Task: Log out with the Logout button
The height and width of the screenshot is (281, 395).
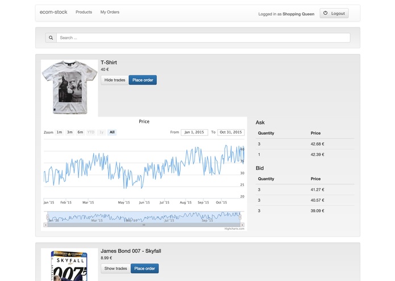Action: tap(334, 13)
